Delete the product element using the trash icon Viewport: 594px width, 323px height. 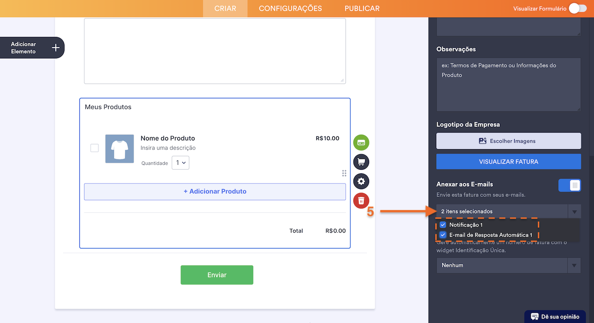[361, 201]
